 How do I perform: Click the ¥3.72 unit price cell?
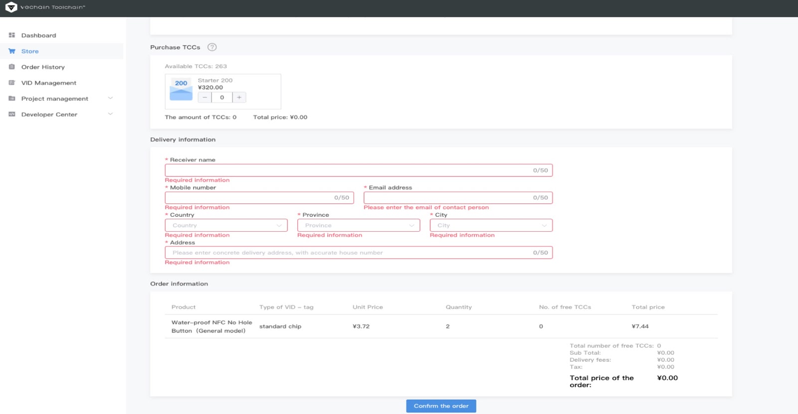[361, 327]
